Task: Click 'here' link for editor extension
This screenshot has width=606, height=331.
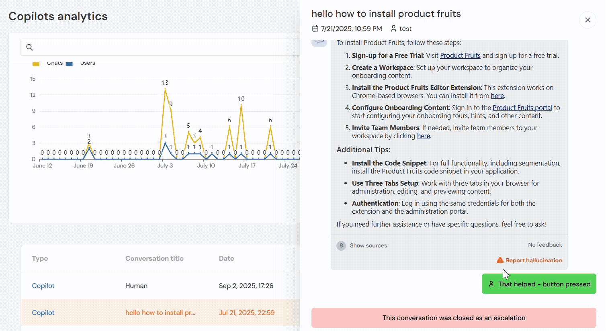Action: [497, 96]
